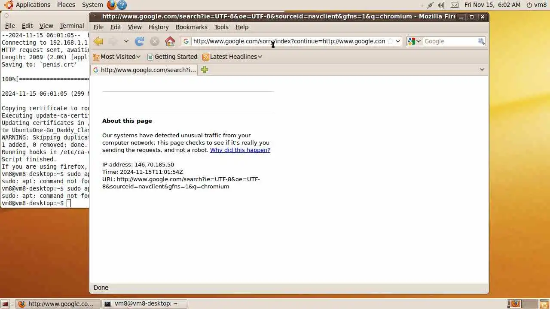This screenshot has height=309, width=550.
Task: Go to the Firefox Home page icon
Action: tap(170, 41)
